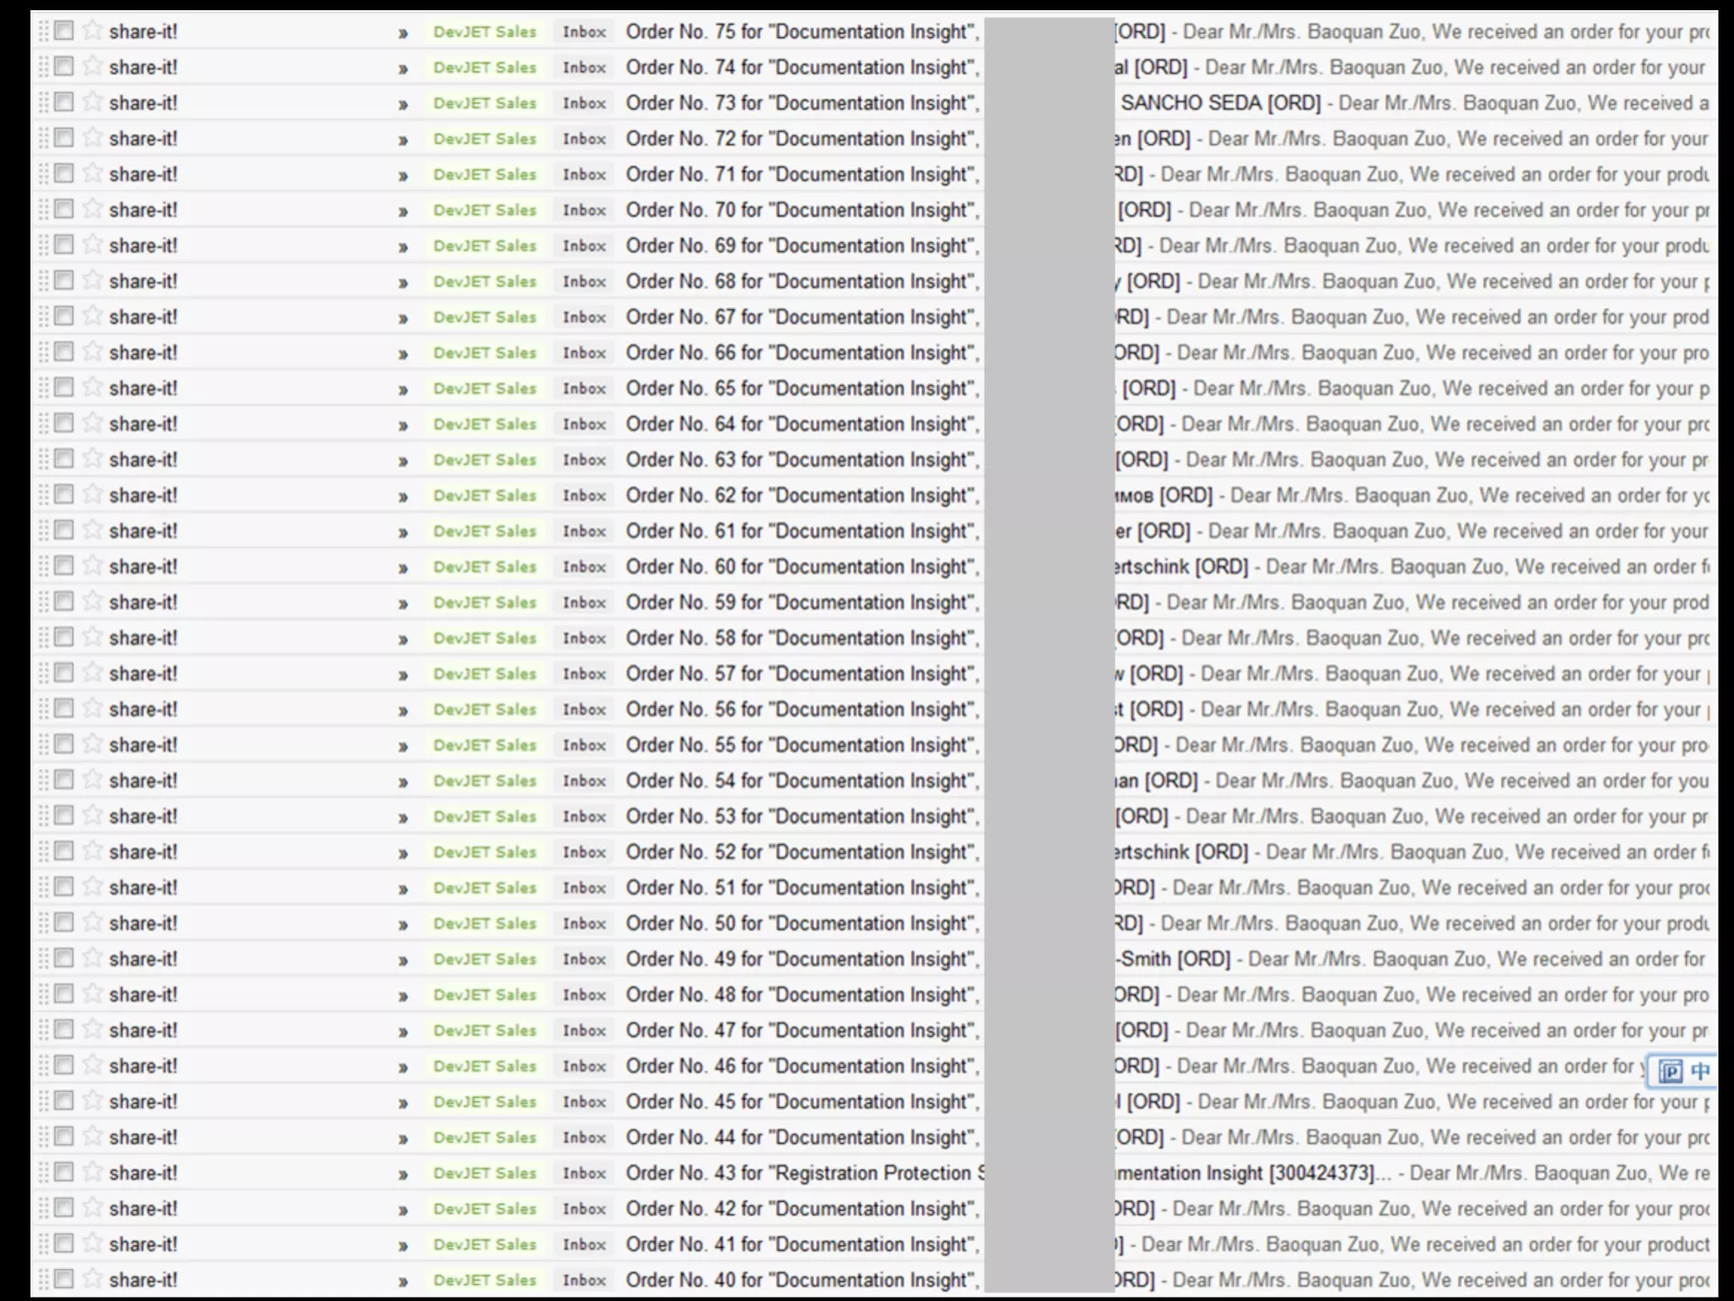The width and height of the screenshot is (1734, 1301).
Task: Click importance marker on Order No. 55 row
Action: [x=403, y=746]
